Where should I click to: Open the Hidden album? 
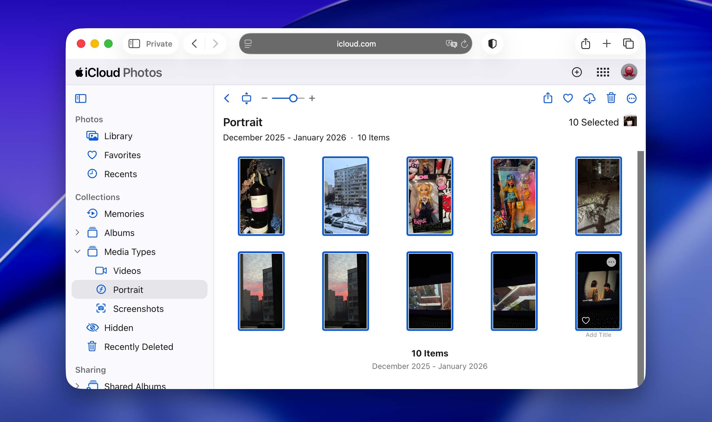click(140, 328)
